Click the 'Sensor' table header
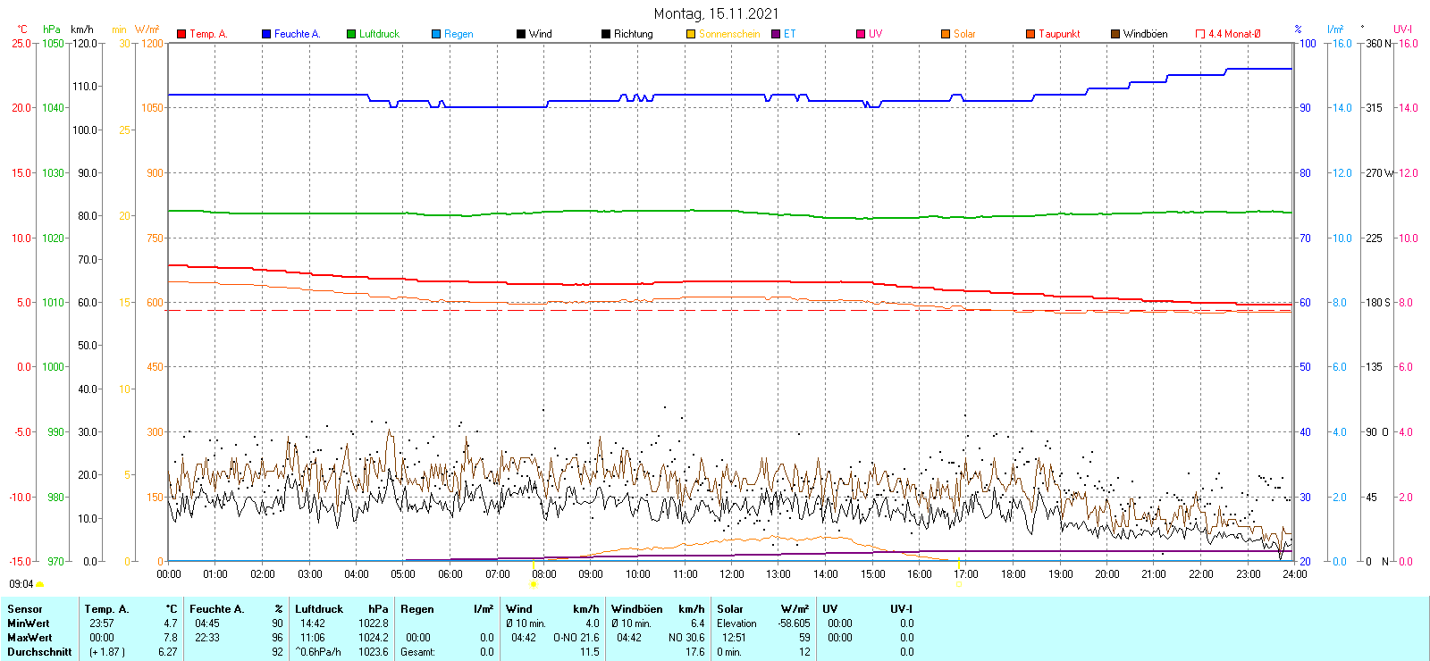1430x661 pixels. pyautogui.click(x=25, y=609)
